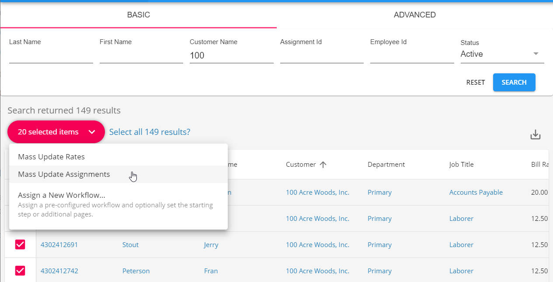Open the Status dropdown
This screenshot has width=553, height=282.
pyautogui.click(x=502, y=54)
